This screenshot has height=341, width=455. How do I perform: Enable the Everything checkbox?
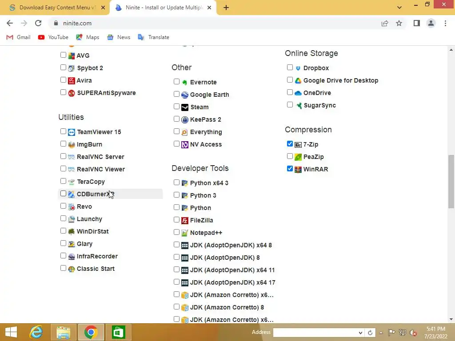(176, 131)
